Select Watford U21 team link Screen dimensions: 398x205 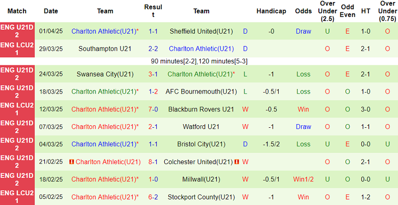201,127
